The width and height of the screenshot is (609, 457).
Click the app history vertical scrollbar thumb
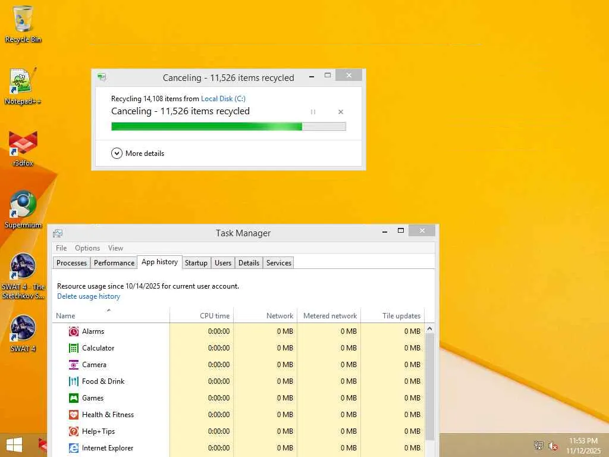pyautogui.click(x=429, y=387)
